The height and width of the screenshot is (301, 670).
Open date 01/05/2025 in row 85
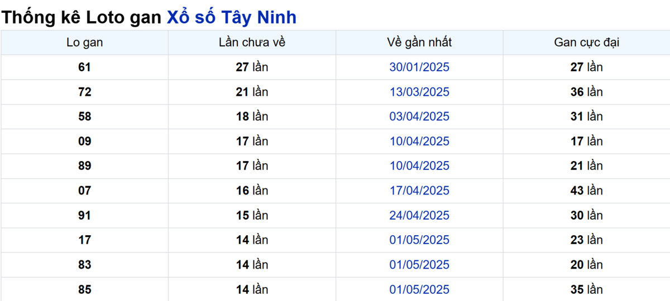point(419,289)
